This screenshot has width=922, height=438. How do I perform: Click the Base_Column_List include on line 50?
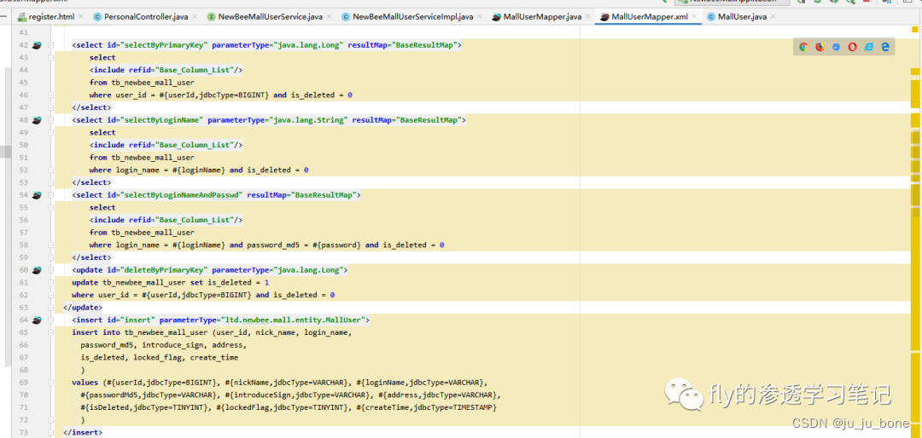pyautogui.click(x=166, y=145)
